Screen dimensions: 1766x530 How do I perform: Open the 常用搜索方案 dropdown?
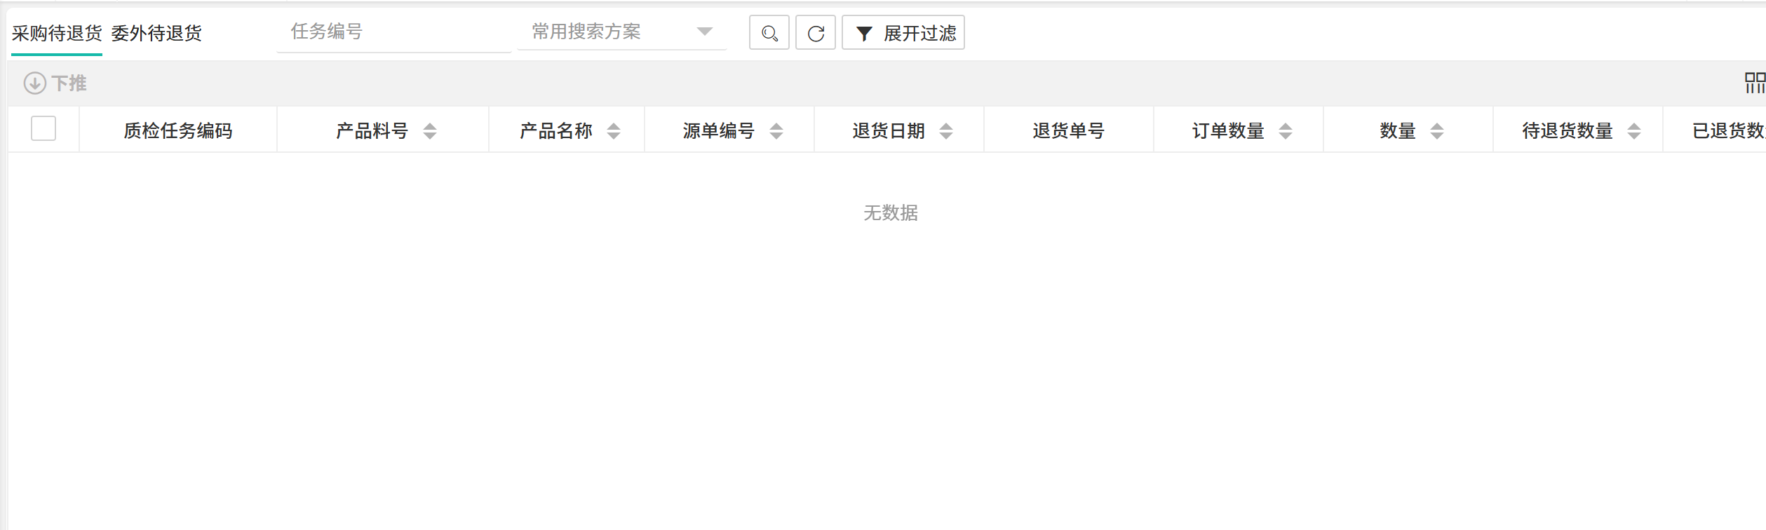(x=621, y=32)
